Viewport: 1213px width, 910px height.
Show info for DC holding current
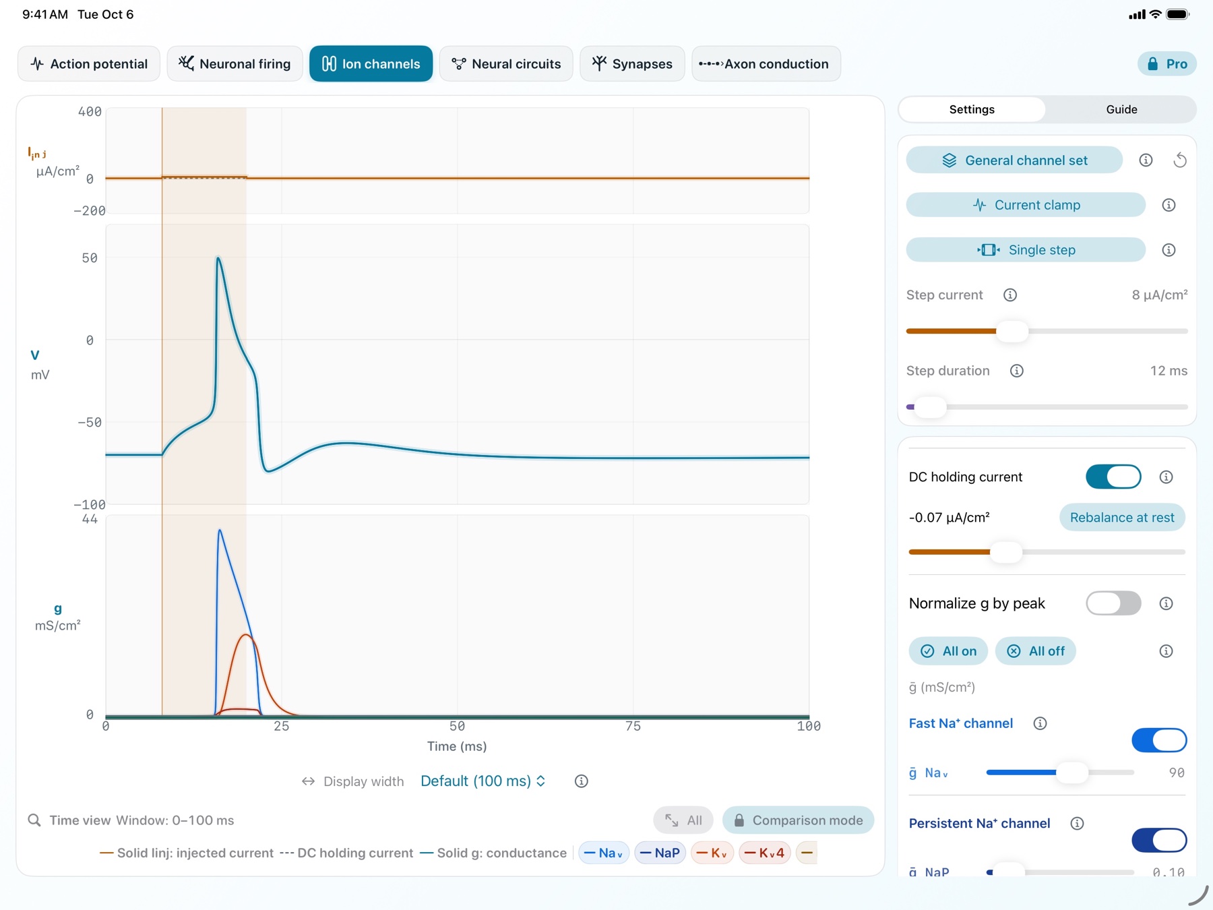pos(1166,477)
